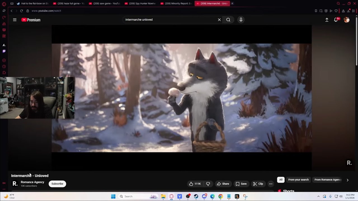
Task: Switch to the haze full game tab
Action: (x=69, y=3)
